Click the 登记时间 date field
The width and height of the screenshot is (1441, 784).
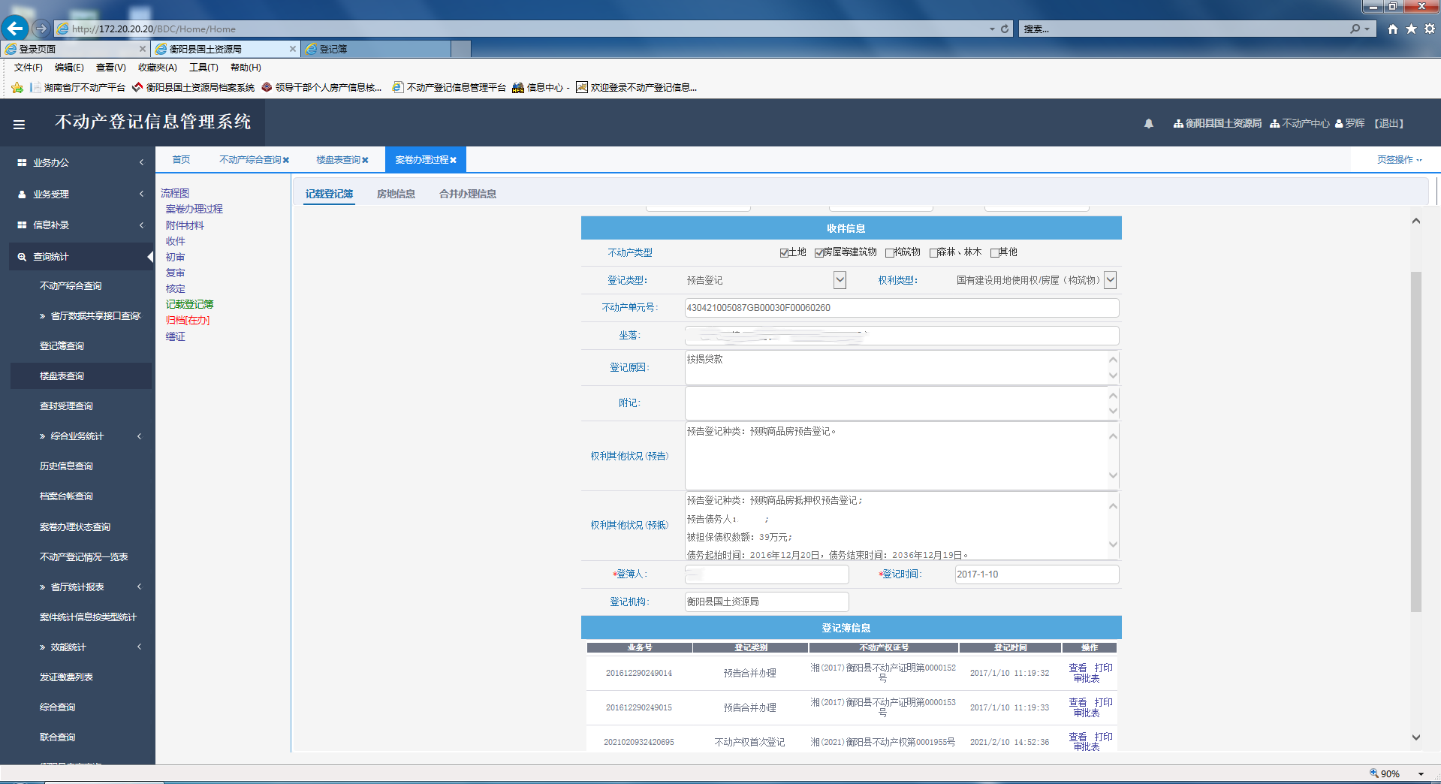pos(1036,574)
